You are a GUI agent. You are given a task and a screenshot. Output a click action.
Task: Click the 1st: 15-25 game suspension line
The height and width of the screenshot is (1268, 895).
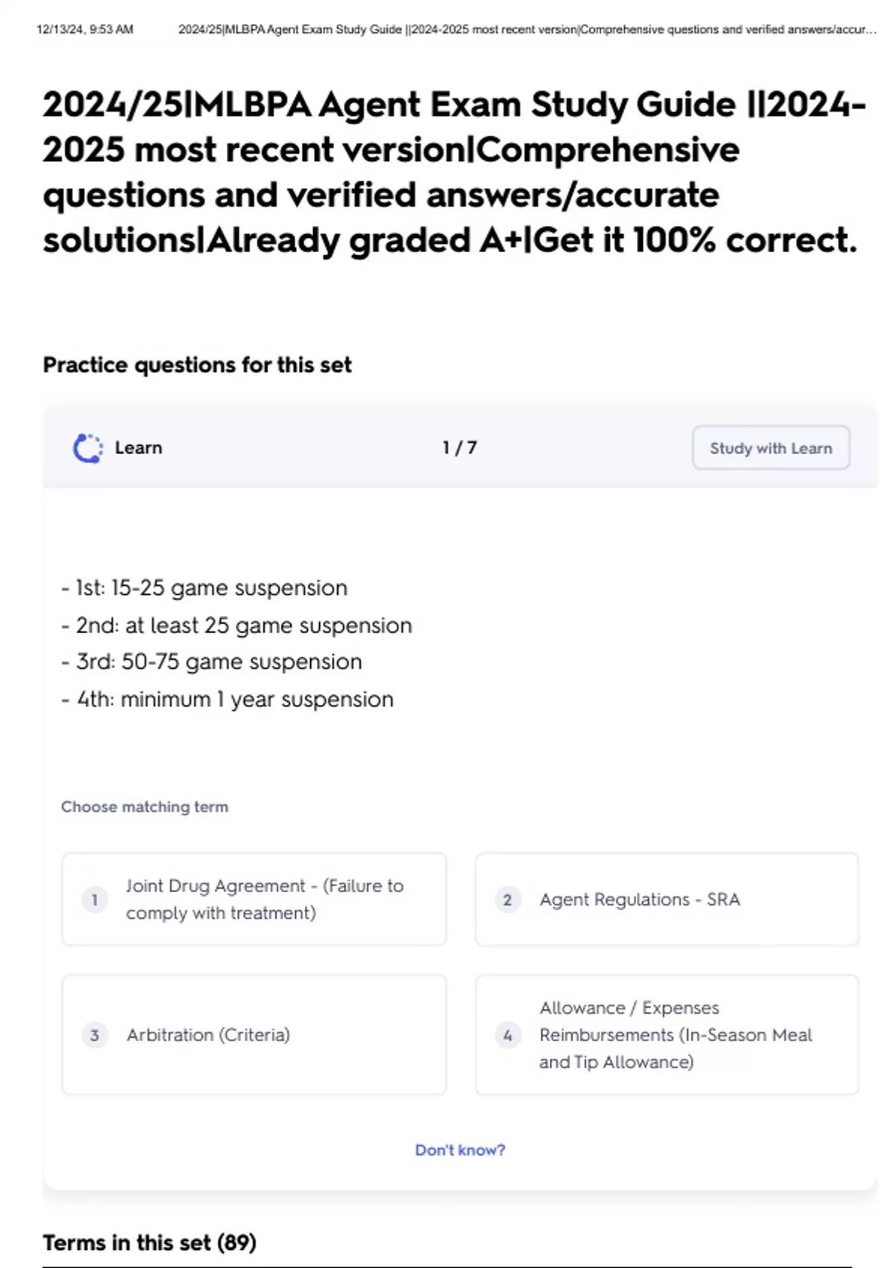coord(204,588)
